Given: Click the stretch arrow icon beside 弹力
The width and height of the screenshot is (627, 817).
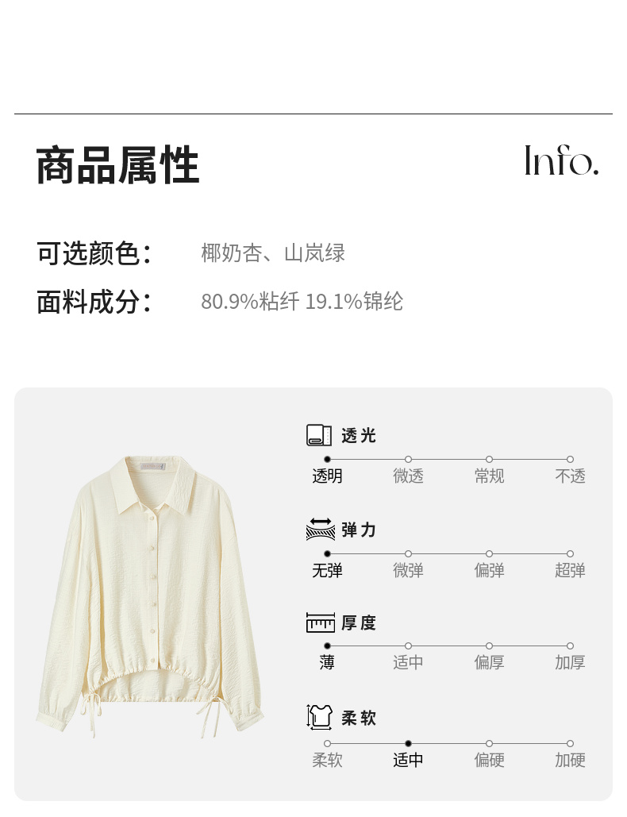Looking at the screenshot, I should tap(321, 529).
